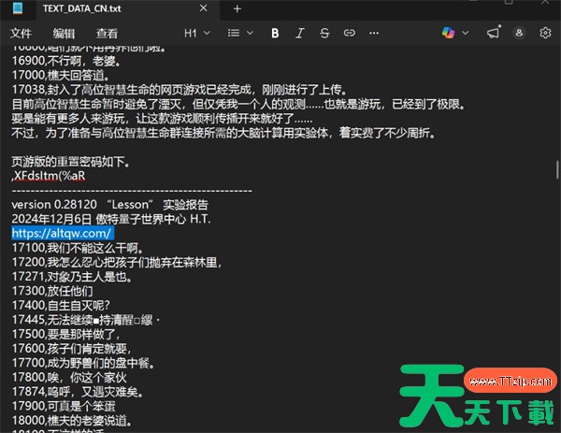
Task: Add a new tab with plus button
Action: coord(237,9)
